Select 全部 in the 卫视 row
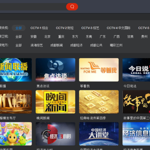Viewport: 150px width, 150px height. coord(18,37)
